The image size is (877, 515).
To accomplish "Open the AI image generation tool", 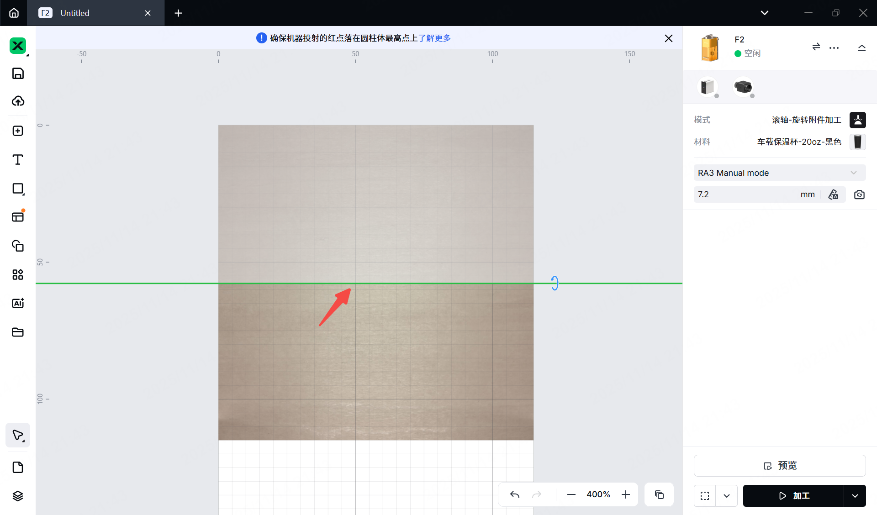I will pos(18,303).
